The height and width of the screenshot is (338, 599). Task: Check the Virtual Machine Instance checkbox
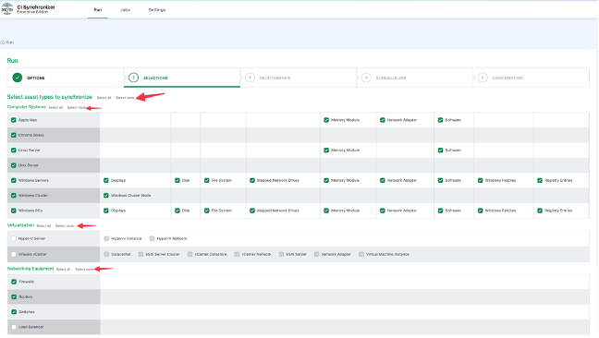click(361, 254)
